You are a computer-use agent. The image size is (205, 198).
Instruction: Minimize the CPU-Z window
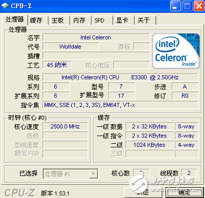tap(175, 6)
